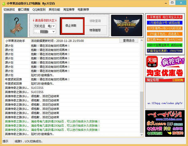The image size is (188, 146).
Task: Select the first 源计划 log row
Action: (72, 46)
